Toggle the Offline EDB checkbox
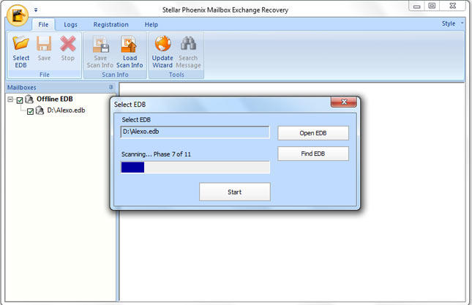Image resolution: width=472 pixels, height=305 pixels. coord(20,100)
